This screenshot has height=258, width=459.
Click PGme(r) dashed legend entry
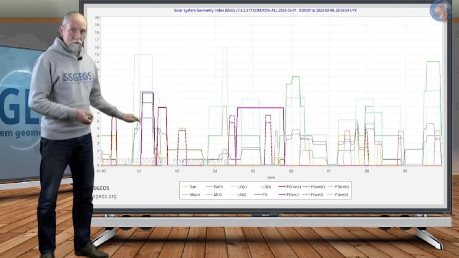pyautogui.click(x=315, y=187)
